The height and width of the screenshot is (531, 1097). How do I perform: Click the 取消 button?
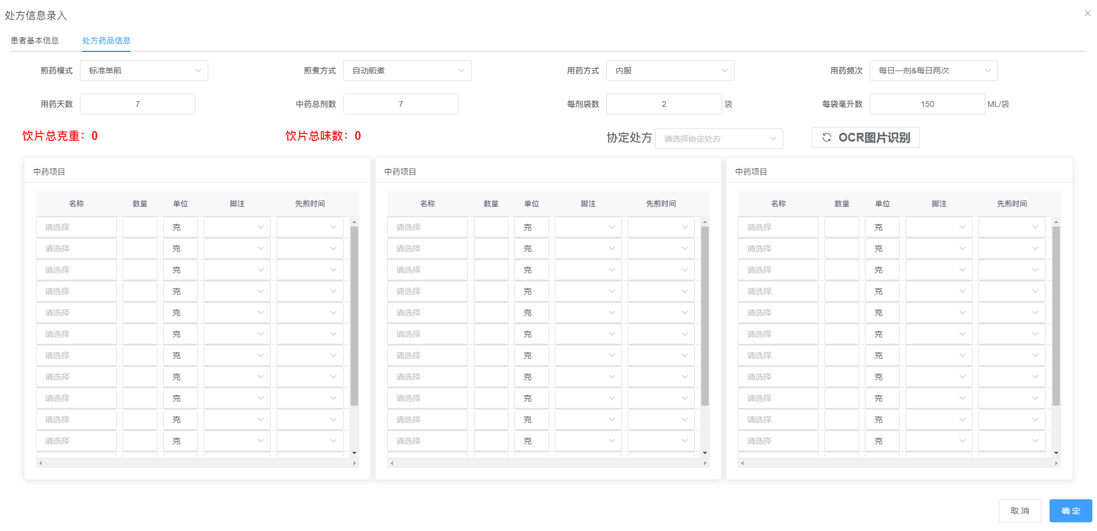(1020, 511)
